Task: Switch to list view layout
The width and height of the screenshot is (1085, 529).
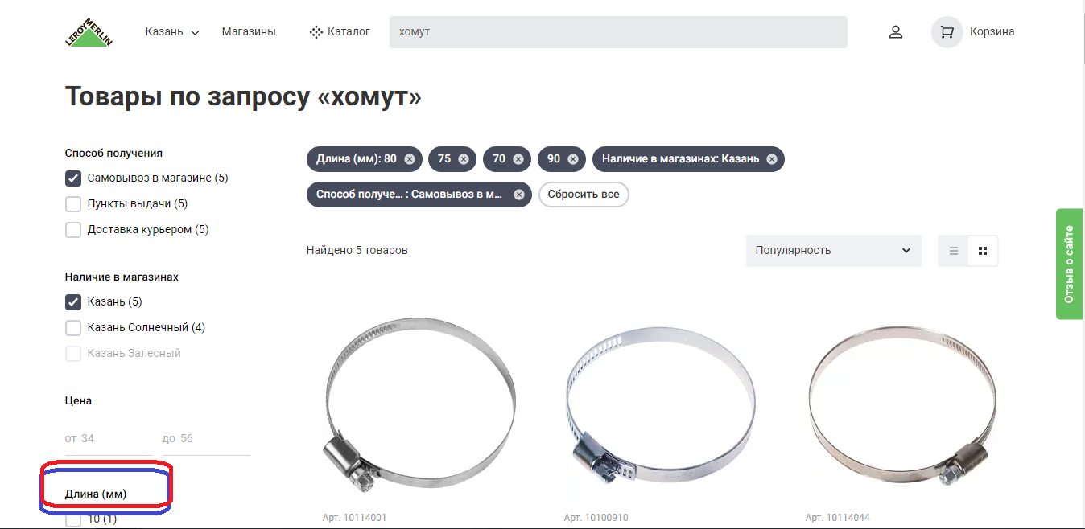Action: (x=953, y=251)
